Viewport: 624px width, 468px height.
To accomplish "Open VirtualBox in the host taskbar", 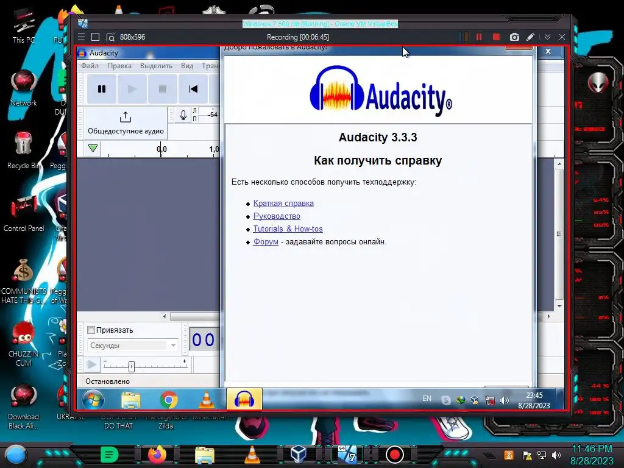I will coord(299,455).
